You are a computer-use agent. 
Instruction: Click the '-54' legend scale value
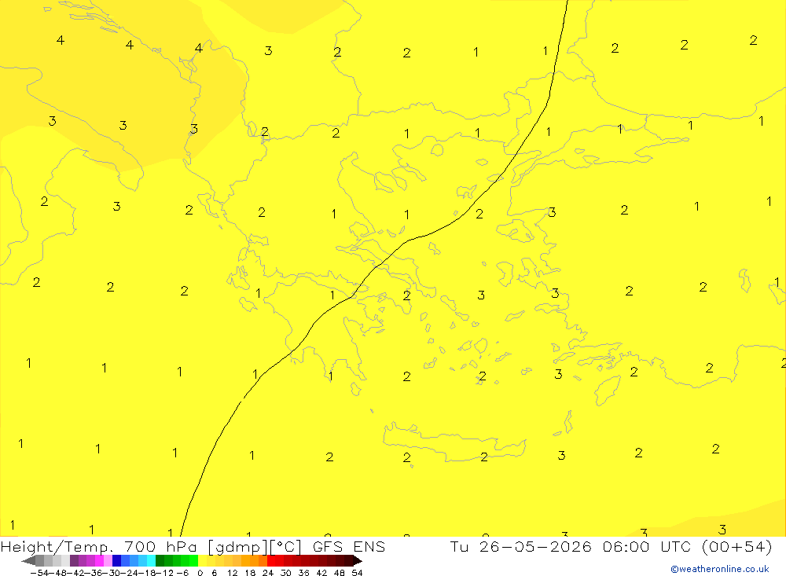click(x=39, y=573)
